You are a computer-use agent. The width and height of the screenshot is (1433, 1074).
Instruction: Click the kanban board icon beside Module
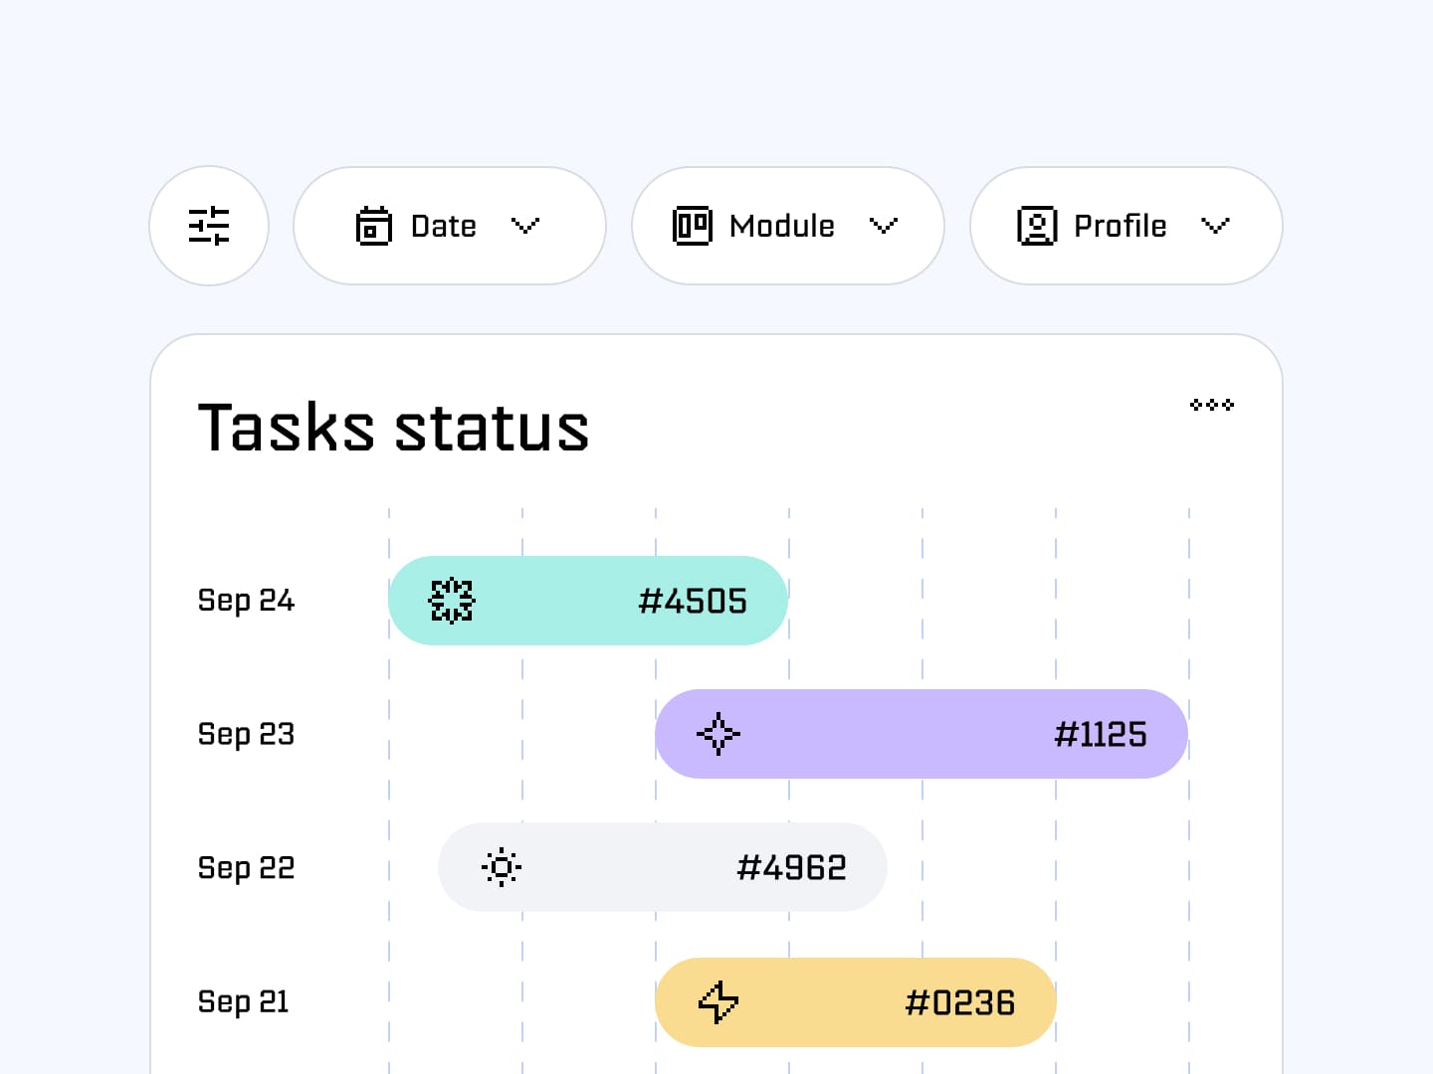coord(693,226)
